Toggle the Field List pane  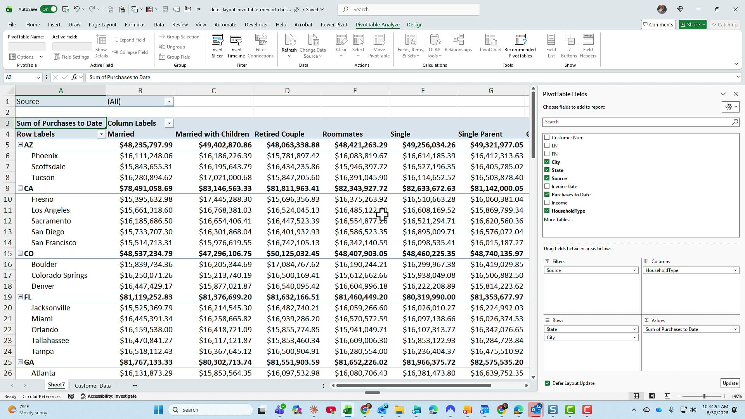[x=551, y=46]
